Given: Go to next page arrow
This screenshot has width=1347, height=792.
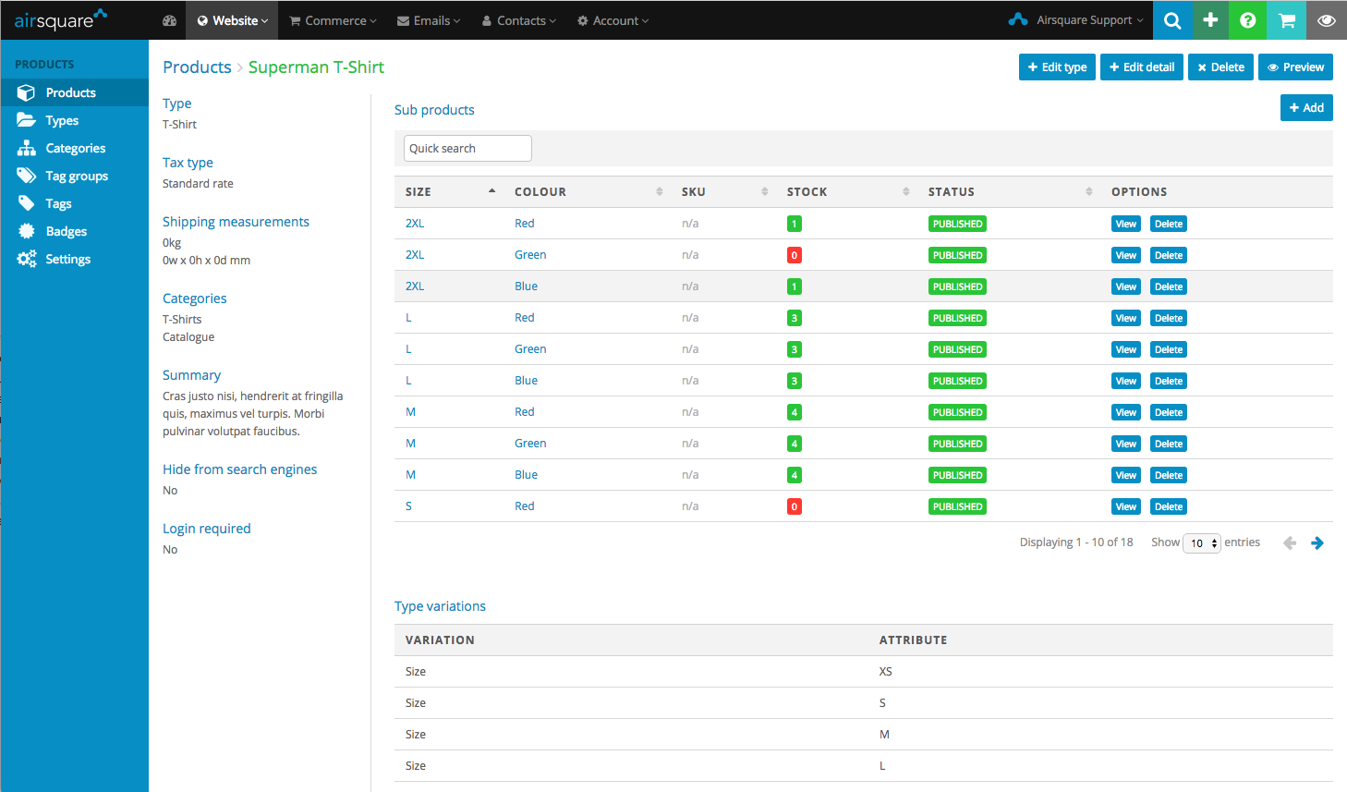Looking at the screenshot, I should click(1317, 543).
